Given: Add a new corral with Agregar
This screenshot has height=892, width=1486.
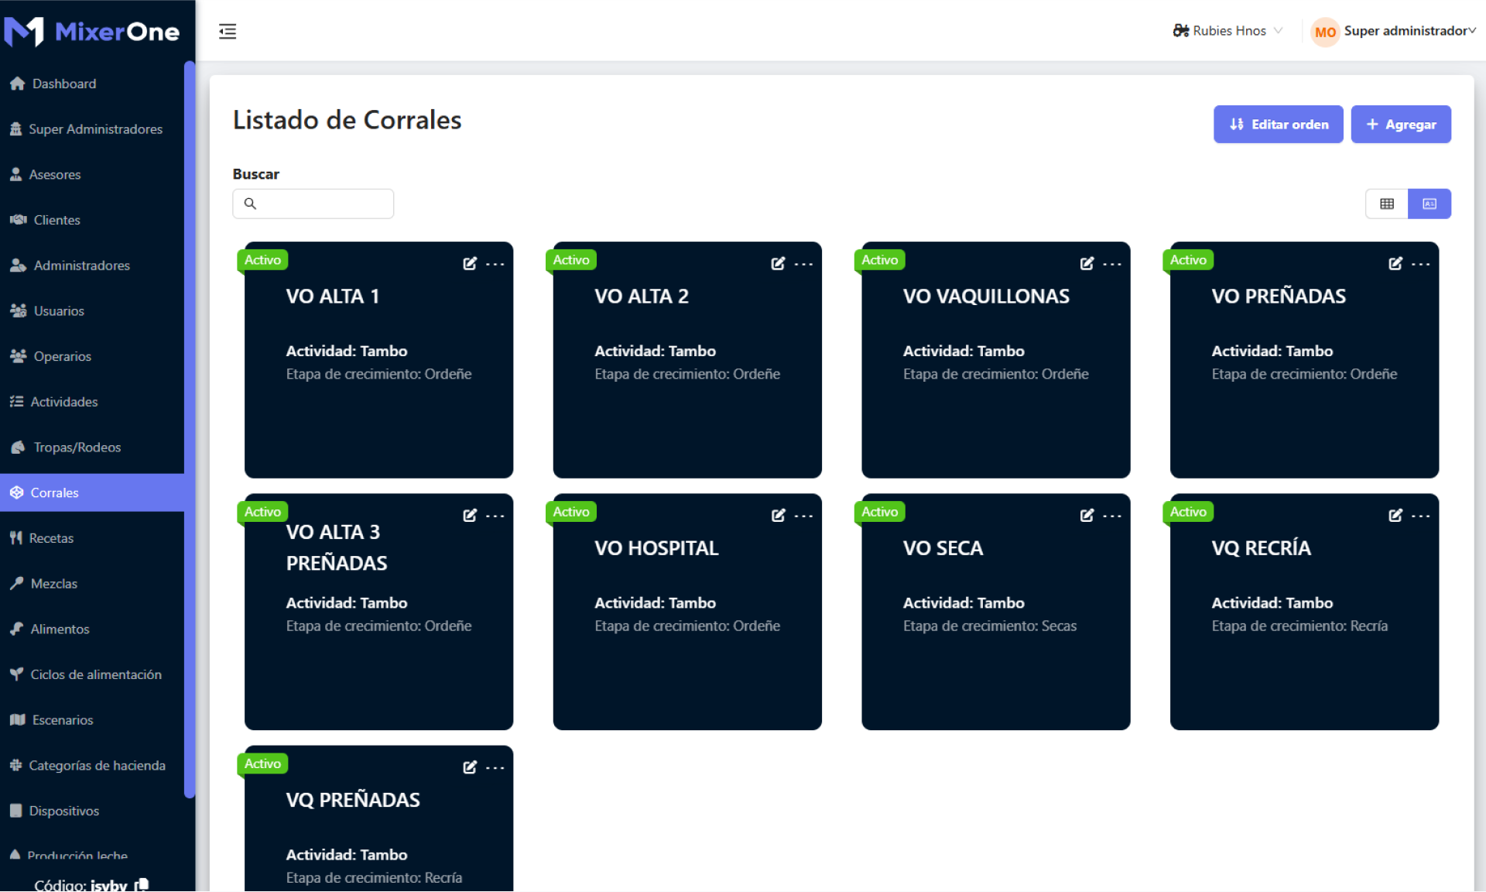Looking at the screenshot, I should click(x=1401, y=125).
